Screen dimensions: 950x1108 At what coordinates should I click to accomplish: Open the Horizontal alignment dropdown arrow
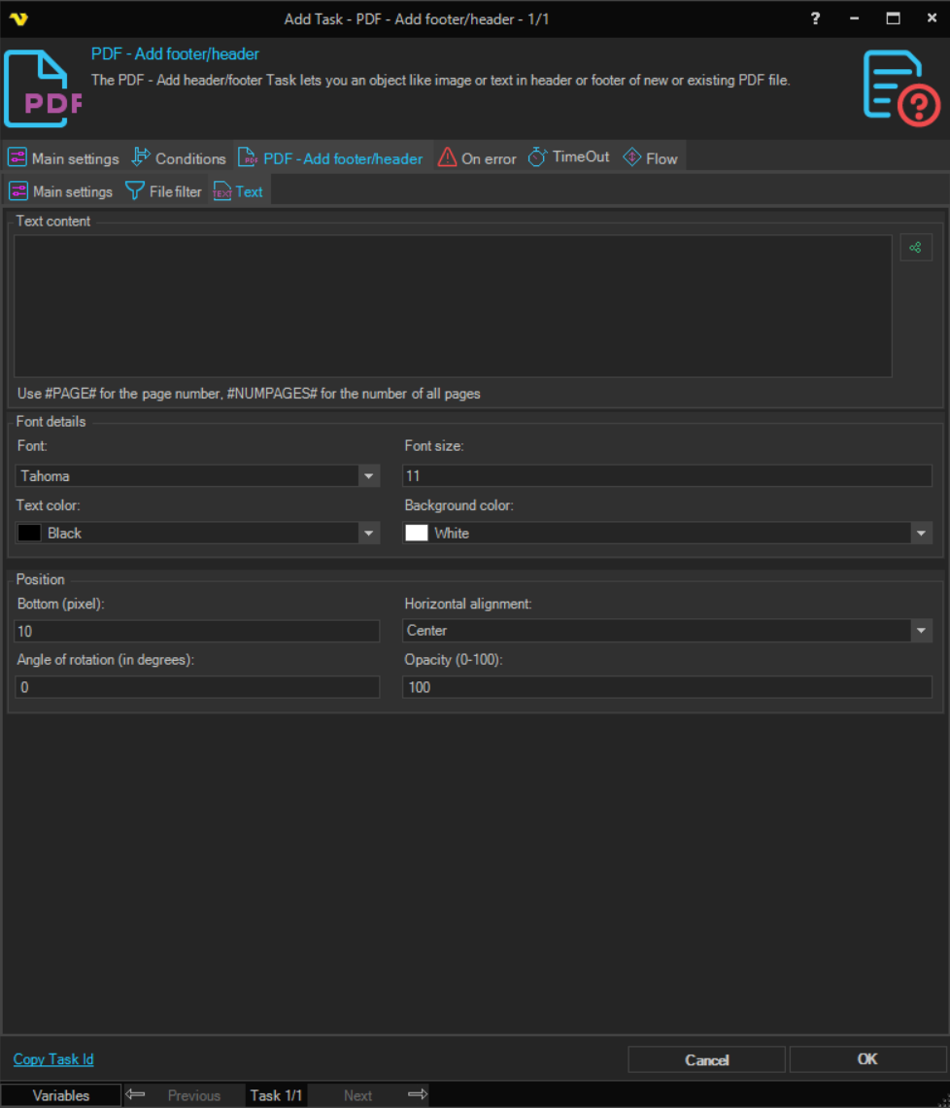[921, 631]
